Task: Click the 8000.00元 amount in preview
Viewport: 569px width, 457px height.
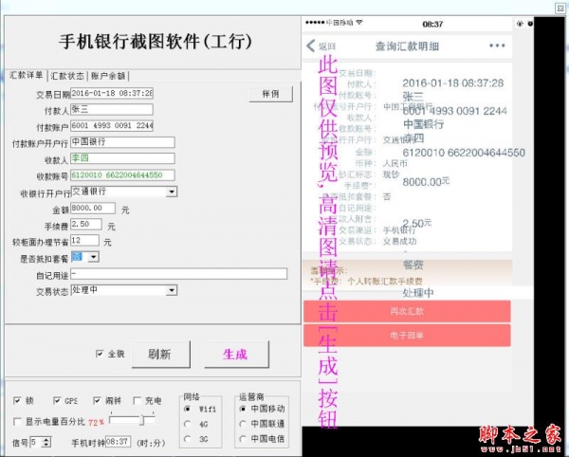Action: tap(426, 181)
